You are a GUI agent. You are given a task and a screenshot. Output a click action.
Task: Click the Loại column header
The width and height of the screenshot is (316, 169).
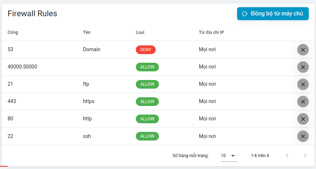pyautogui.click(x=140, y=32)
